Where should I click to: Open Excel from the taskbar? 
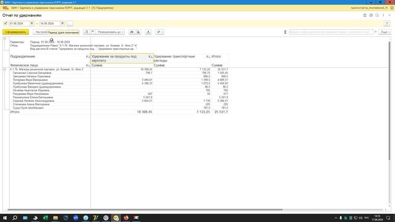coord(45,218)
